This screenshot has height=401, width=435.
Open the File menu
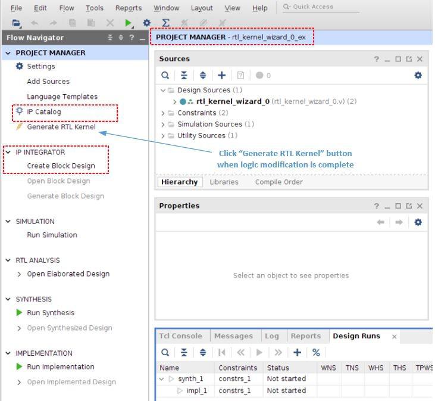point(16,8)
